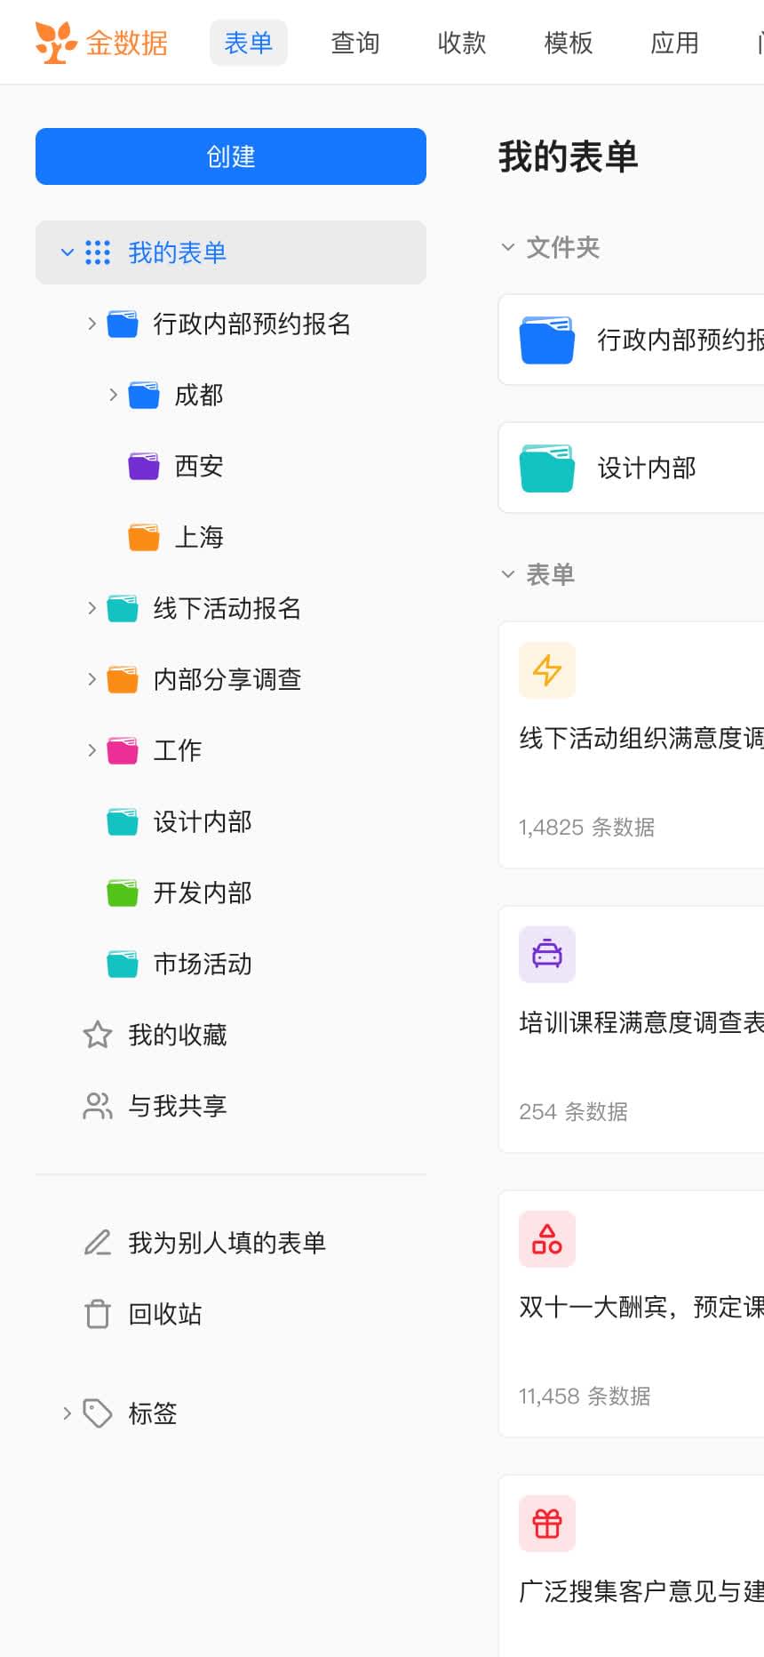Open the 线下活动组织满意度 form title
Viewport: 764px width, 1657px height.
pyautogui.click(x=641, y=738)
